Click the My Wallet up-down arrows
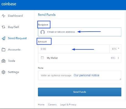The width and height of the screenshot is (126, 109). (x=118, y=58)
